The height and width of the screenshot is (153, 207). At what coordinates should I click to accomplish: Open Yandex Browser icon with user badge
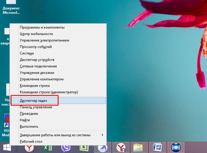coord(121,147)
